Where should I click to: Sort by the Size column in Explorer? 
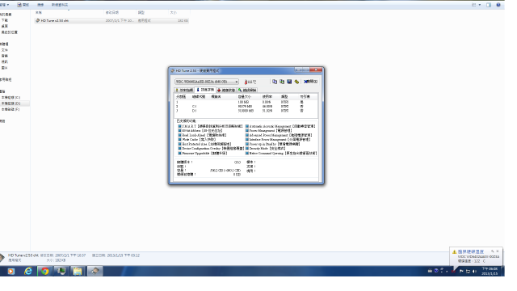[x=179, y=13]
